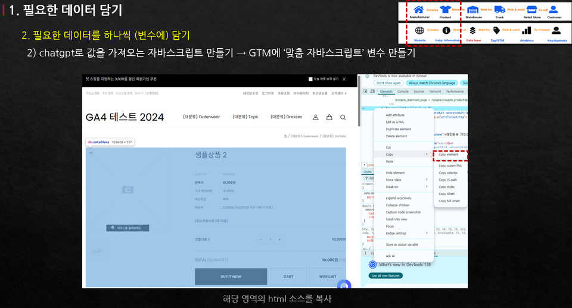
Task: Click the search magnifier icon in shop header
Action: click(343, 117)
